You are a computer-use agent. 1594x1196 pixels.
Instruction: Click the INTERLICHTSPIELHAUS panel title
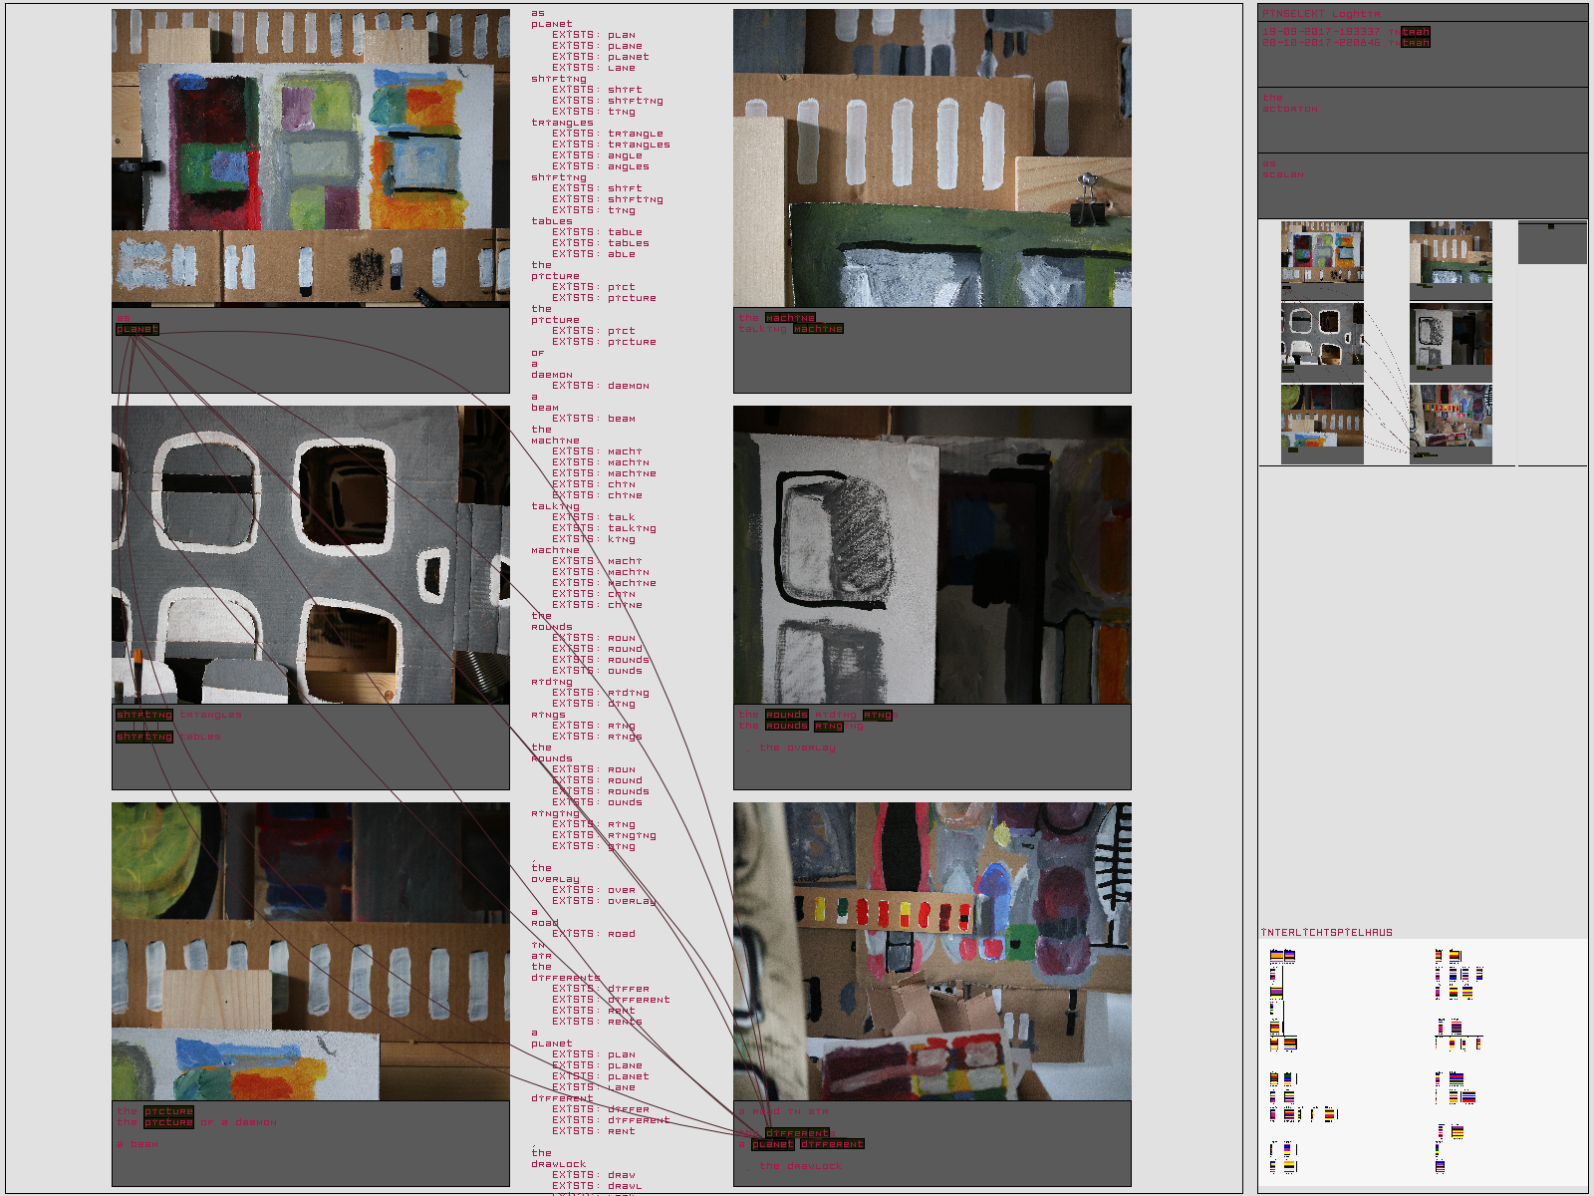[1326, 933]
